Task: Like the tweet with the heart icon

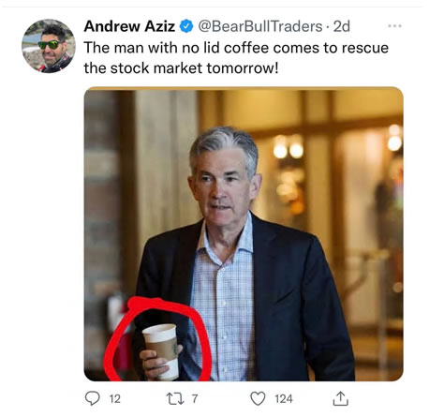Action: (258, 398)
